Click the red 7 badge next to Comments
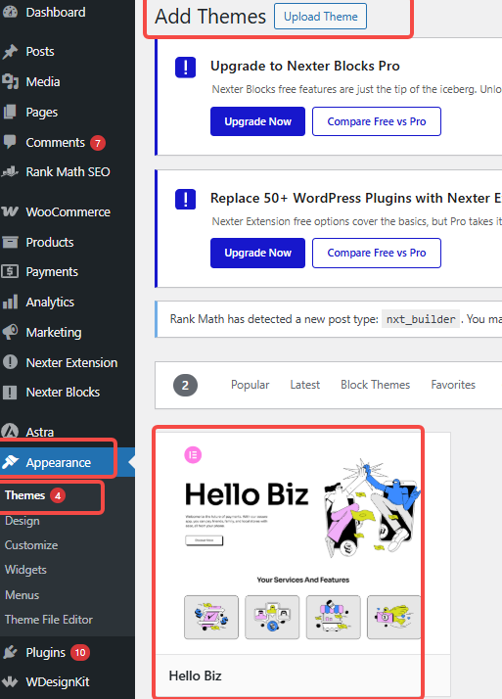Screen dimensions: 502x699 (98, 143)
